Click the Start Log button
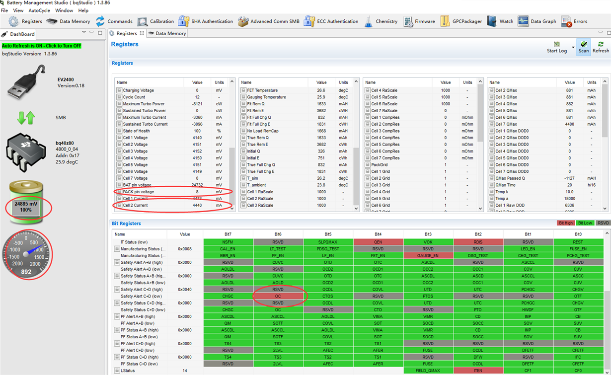 pyautogui.click(x=556, y=47)
